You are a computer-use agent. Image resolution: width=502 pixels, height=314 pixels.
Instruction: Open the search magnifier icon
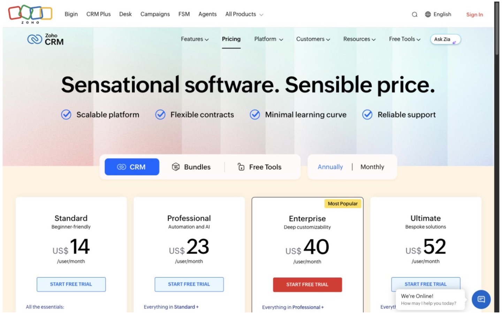point(414,14)
